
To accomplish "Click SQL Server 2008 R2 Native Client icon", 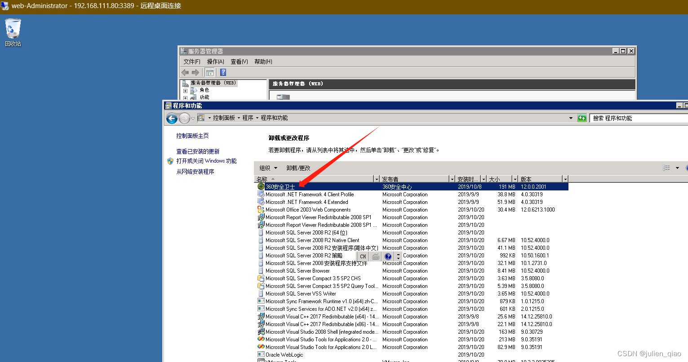I will [x=261, y=240].
